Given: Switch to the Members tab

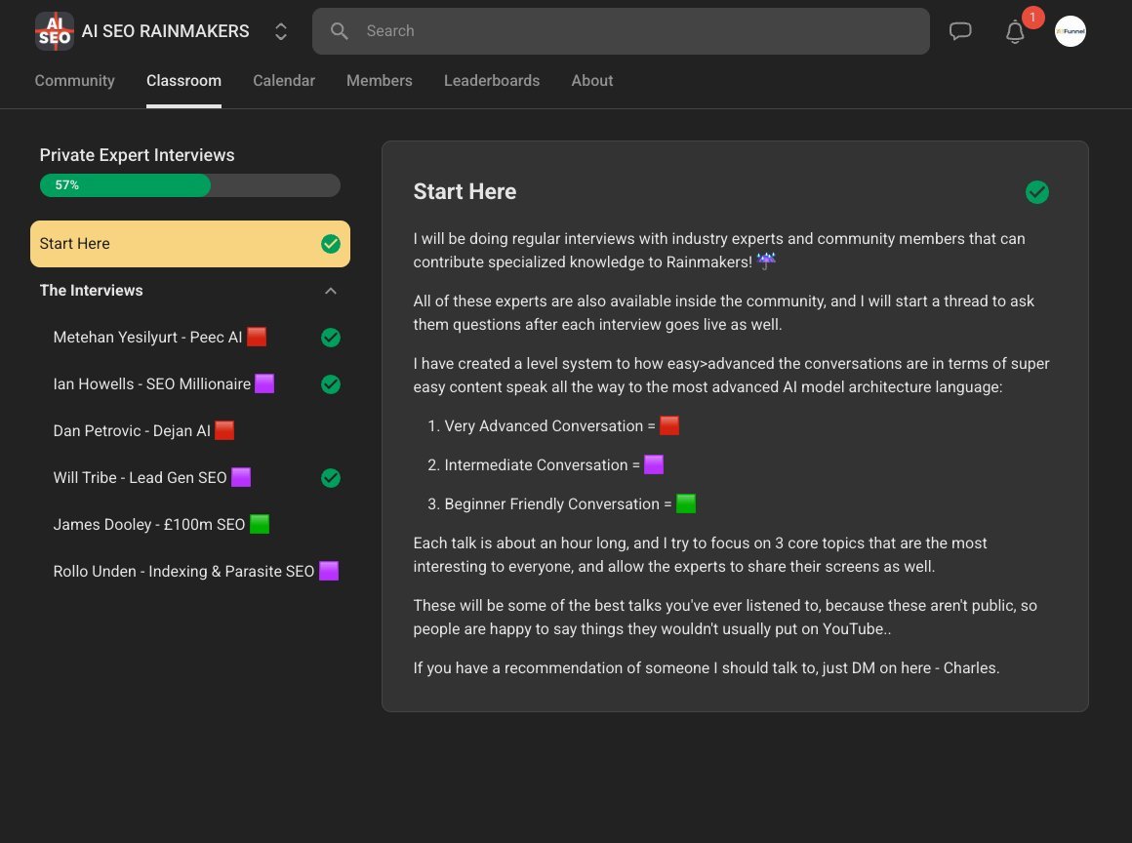Looking at the screenshot, I should (379, 81).
